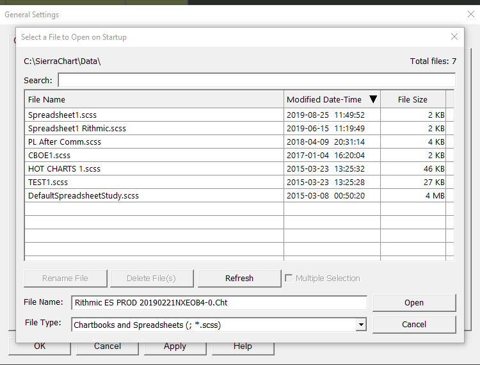The image size is (480, 365).
Task: Sort by the File Name column header
Action: coord(154,99)
